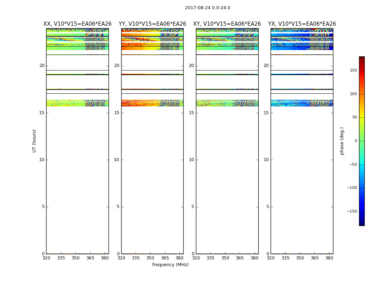Click the frequency (MHz) axis label
This screenshot has width=370, height=282.
(x=170, y=265)
